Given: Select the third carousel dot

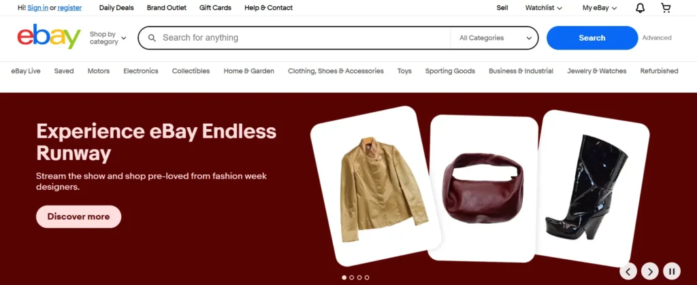Looking at the screenshot, I should tap(359, 278).
